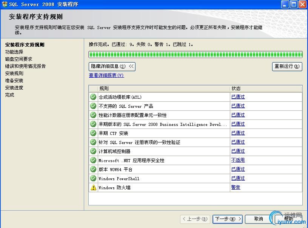This screenshot has height=228, width=308.
Task: Click the 状态 column header
Action: click(266, 89)
